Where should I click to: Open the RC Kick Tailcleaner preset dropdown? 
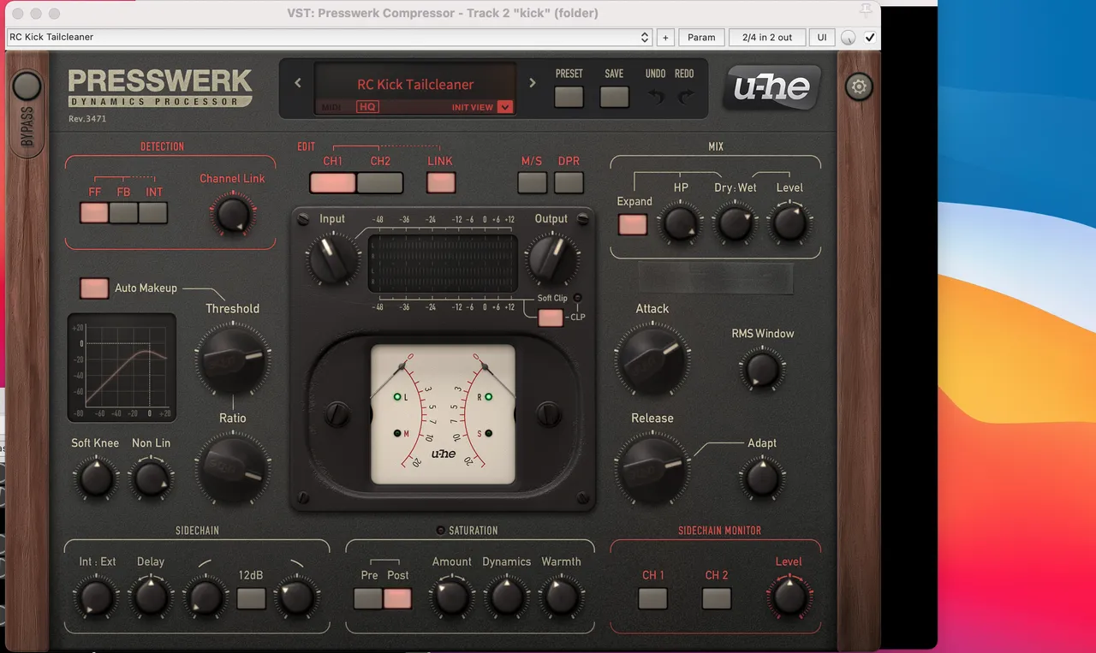[330, 38]
